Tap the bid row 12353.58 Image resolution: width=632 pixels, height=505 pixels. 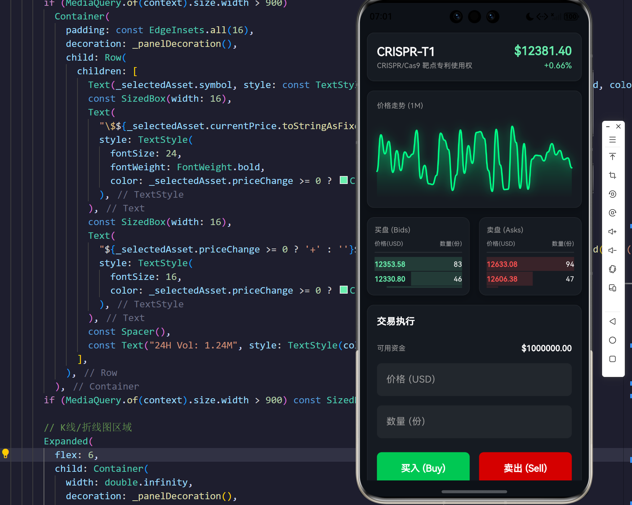pyautogui.click(x=418, y=264)
